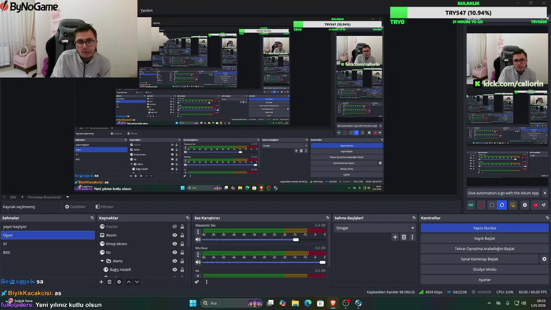Hide the Alerts group
This screenshot has height=310, width=551.
point(175,261)
